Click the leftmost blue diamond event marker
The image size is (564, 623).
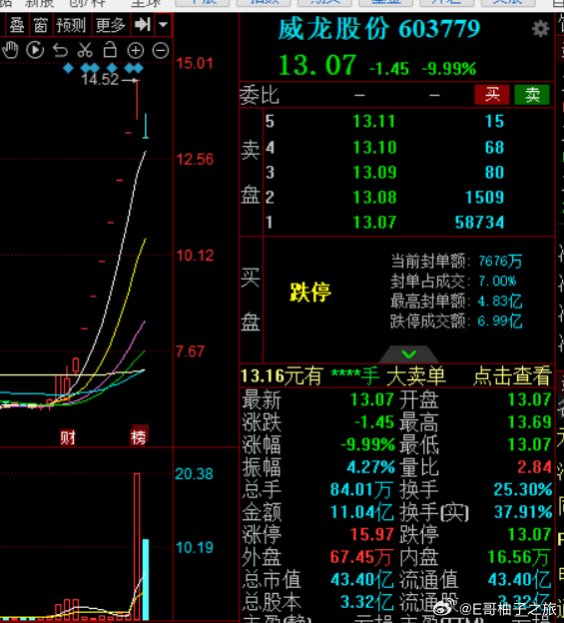tap(68, 69)
